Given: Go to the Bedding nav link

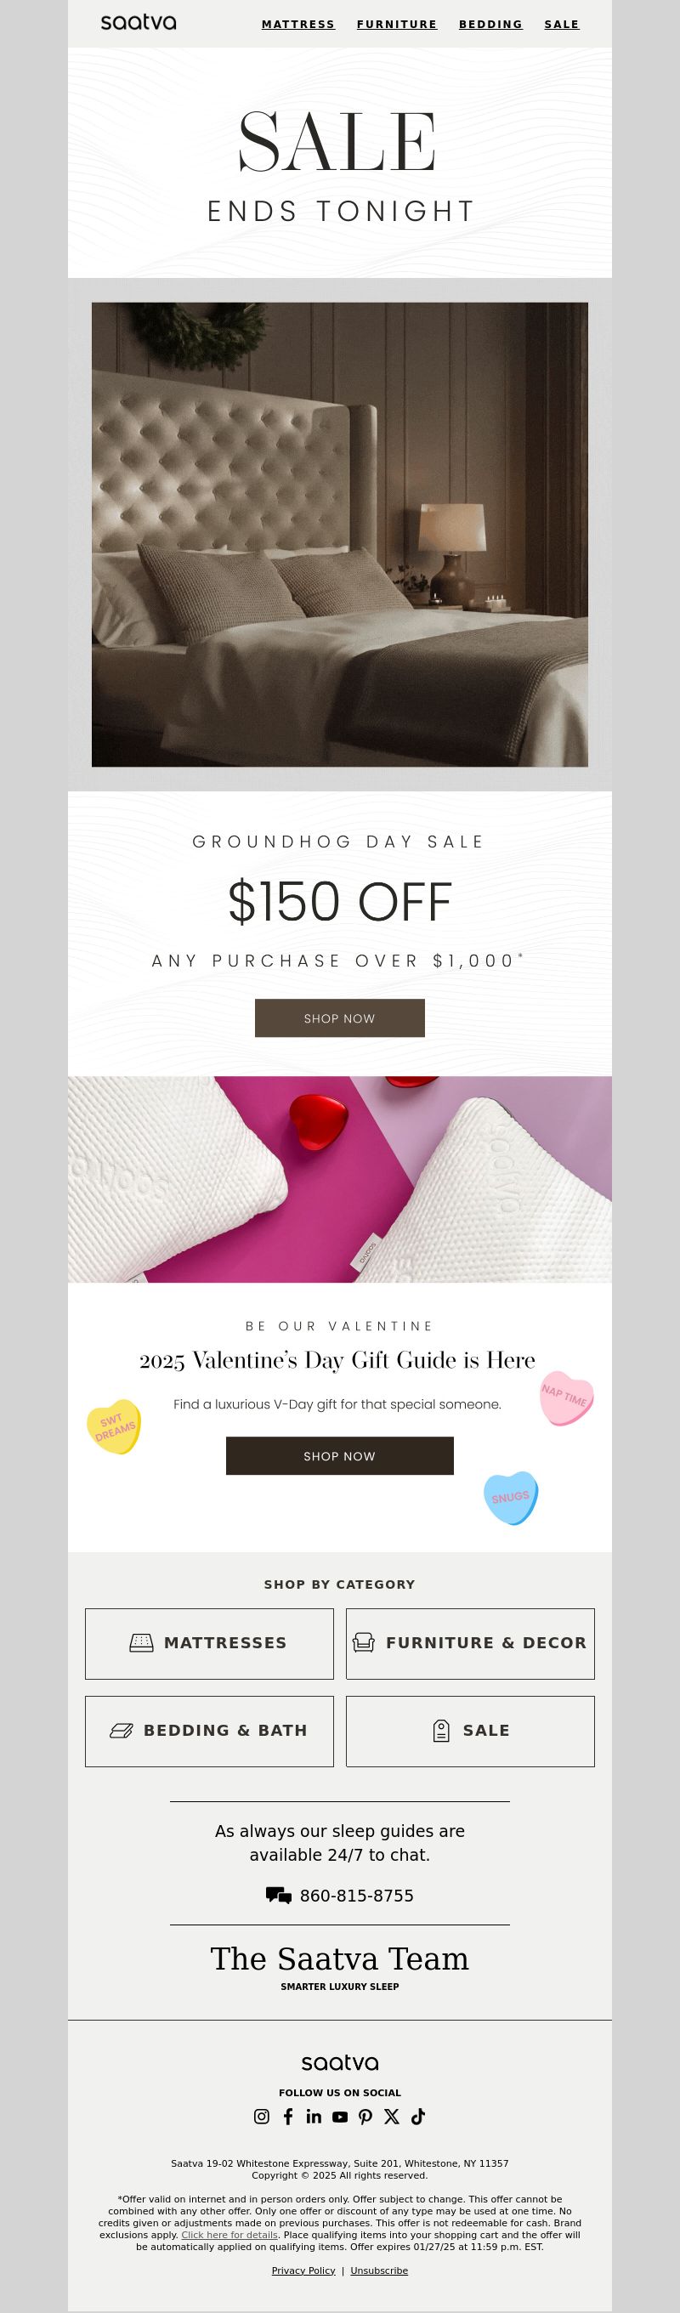Looking at the screenshot, I should [490, 25].
